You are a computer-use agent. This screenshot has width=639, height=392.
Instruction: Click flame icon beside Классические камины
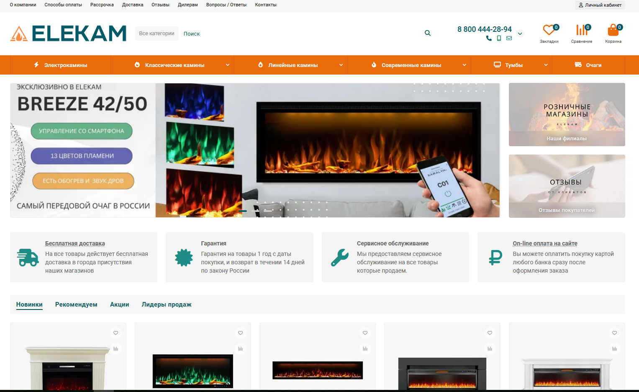[x=137, y=65]
